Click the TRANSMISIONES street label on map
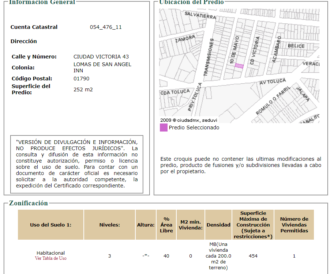Viewport: 330px width, 274px height. 209,57
